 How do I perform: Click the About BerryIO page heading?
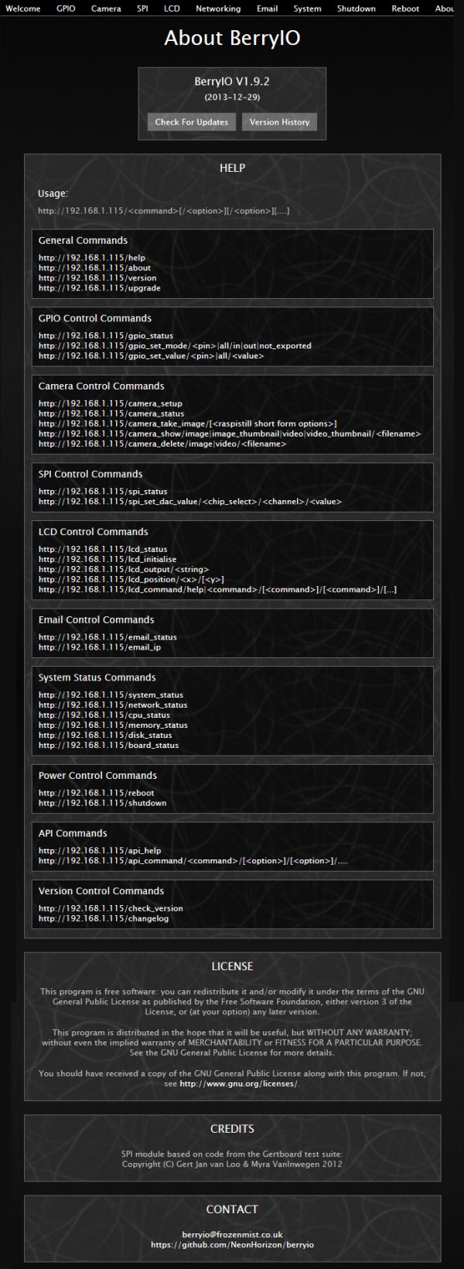click(232, 39)
